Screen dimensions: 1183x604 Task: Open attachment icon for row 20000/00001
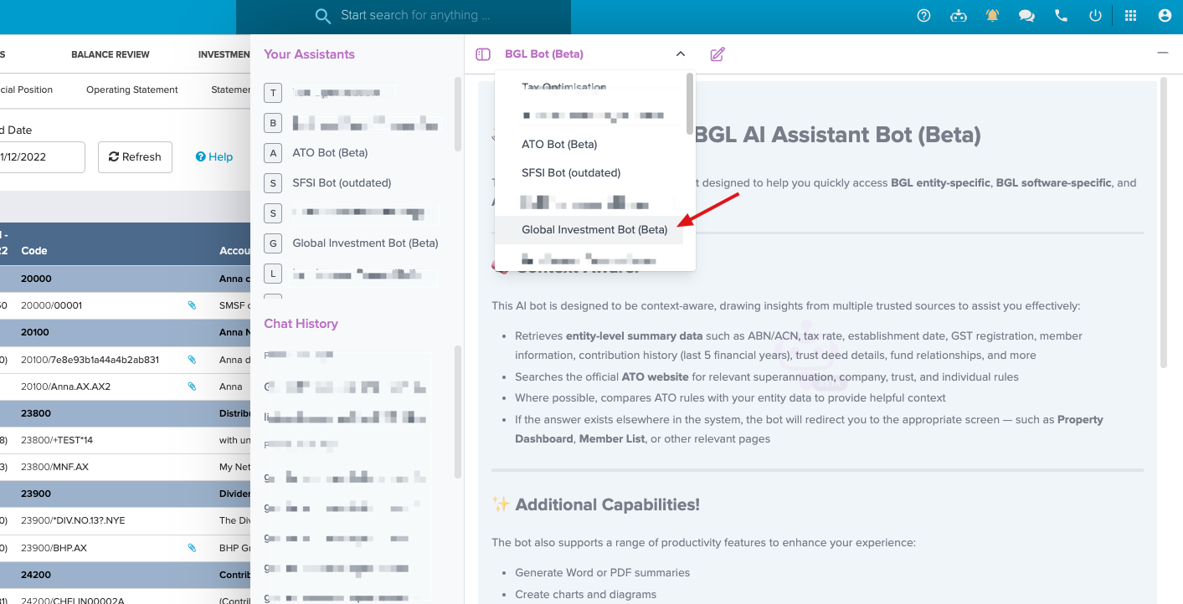pos(192,305)
